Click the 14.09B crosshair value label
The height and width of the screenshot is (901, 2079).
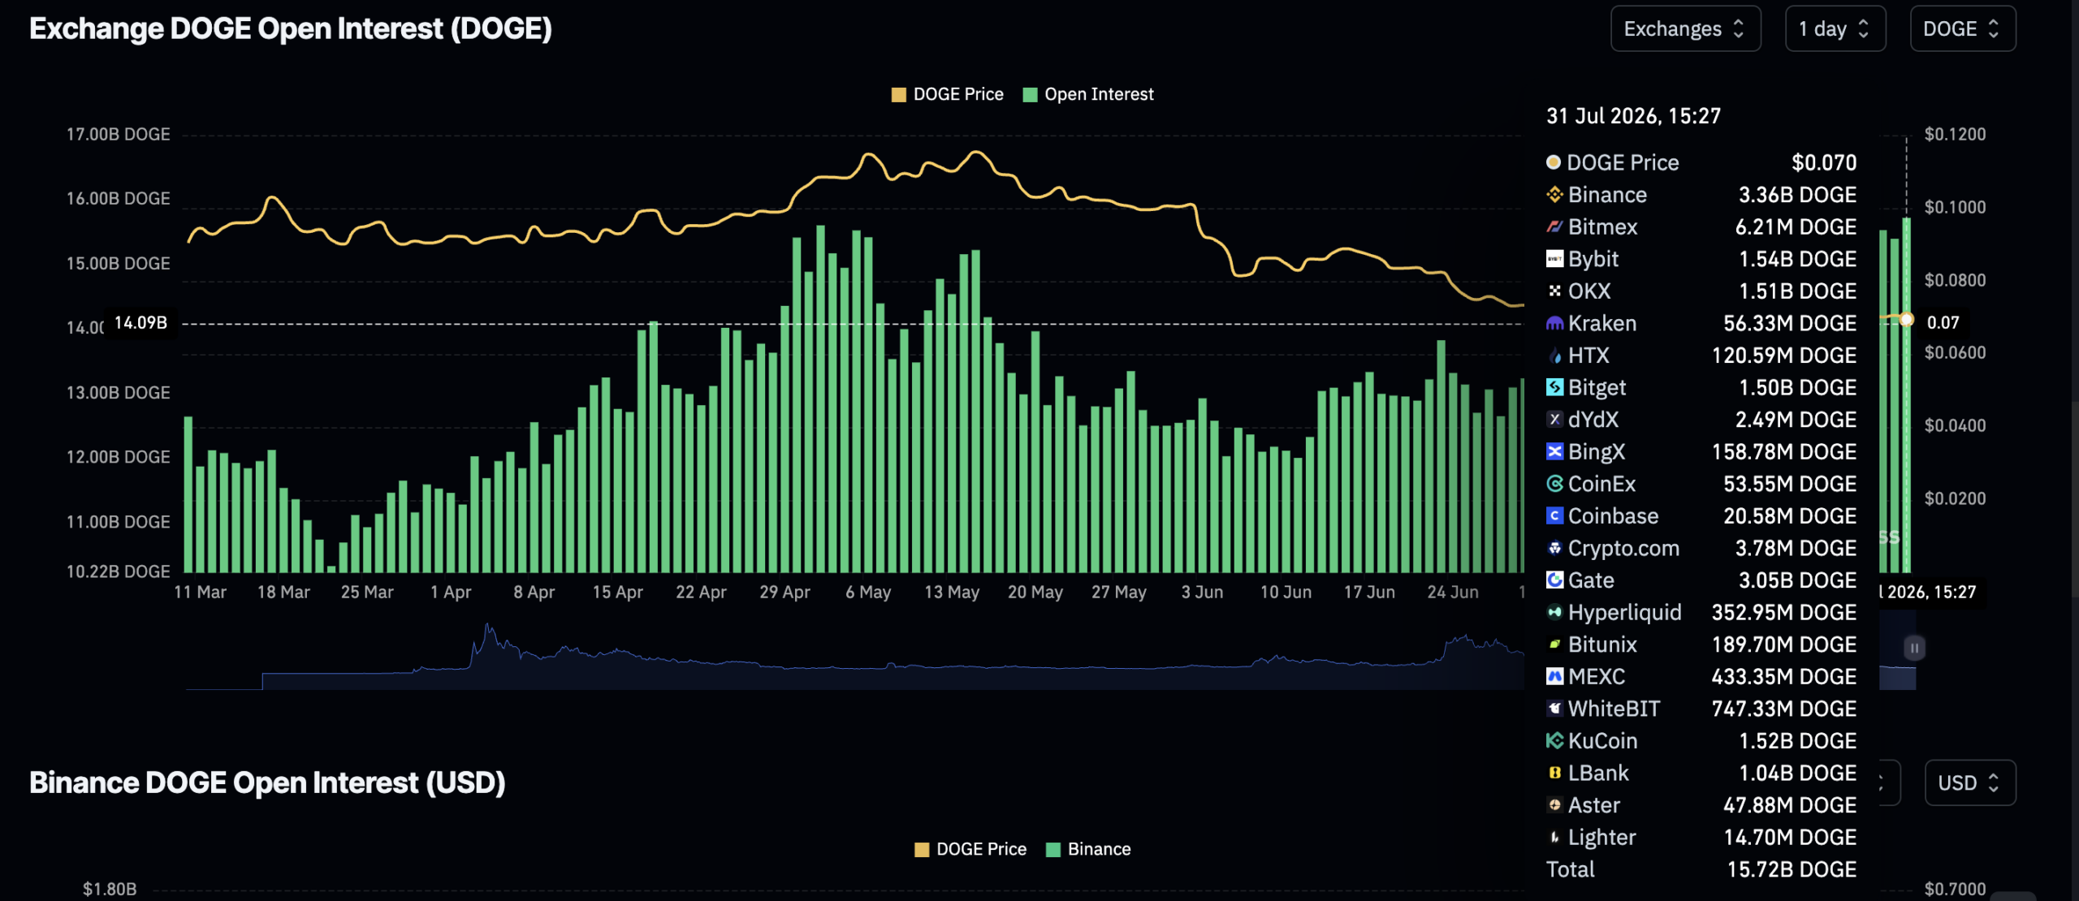140,322
